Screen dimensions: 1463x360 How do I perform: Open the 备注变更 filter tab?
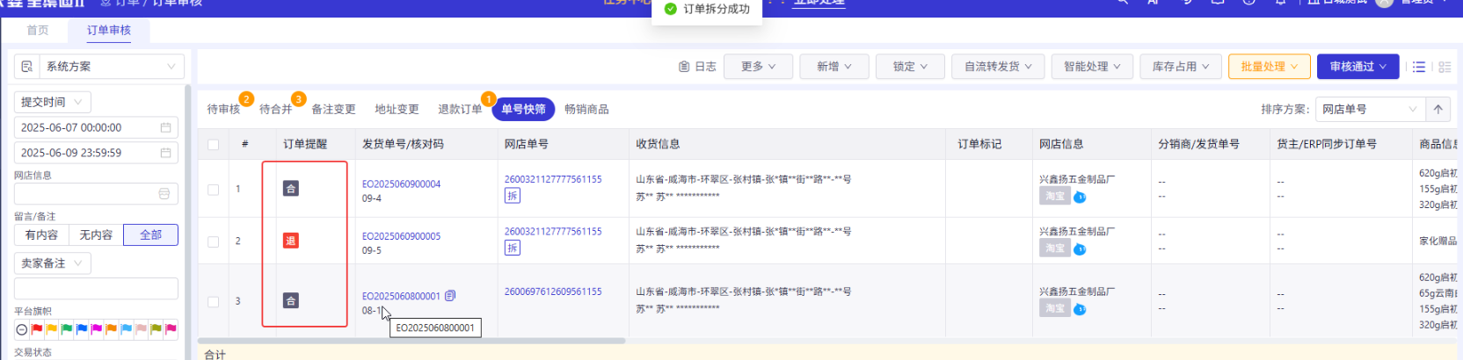(333, 109)
